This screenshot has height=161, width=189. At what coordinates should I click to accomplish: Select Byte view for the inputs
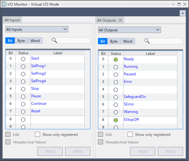click(21, 40)
